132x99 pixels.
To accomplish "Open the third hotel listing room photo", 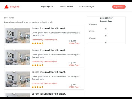I will click(18, 79).
